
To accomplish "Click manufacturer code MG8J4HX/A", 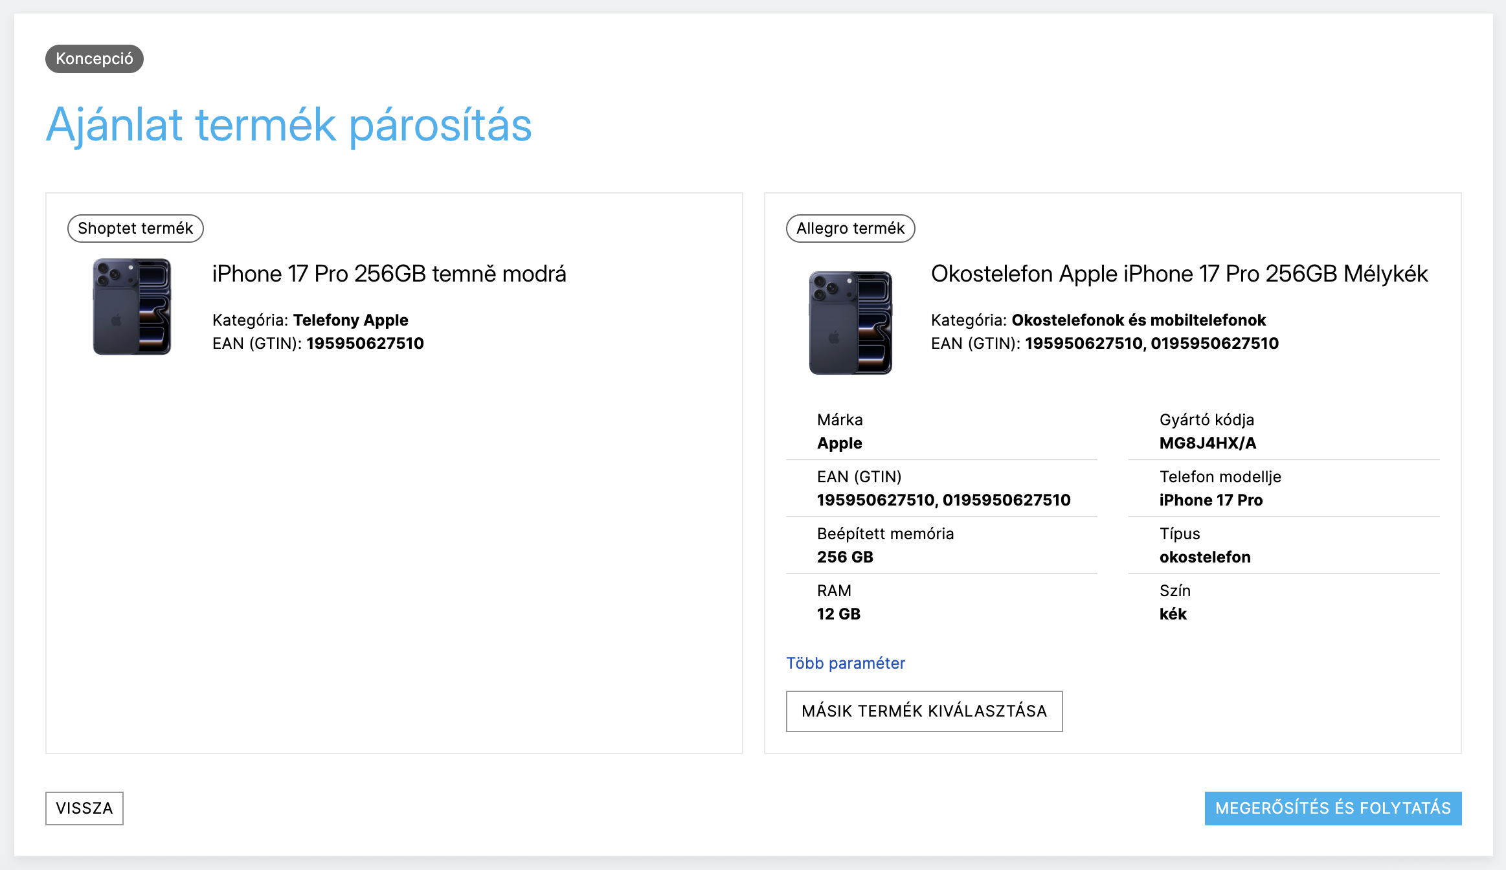I will 1208,443.
